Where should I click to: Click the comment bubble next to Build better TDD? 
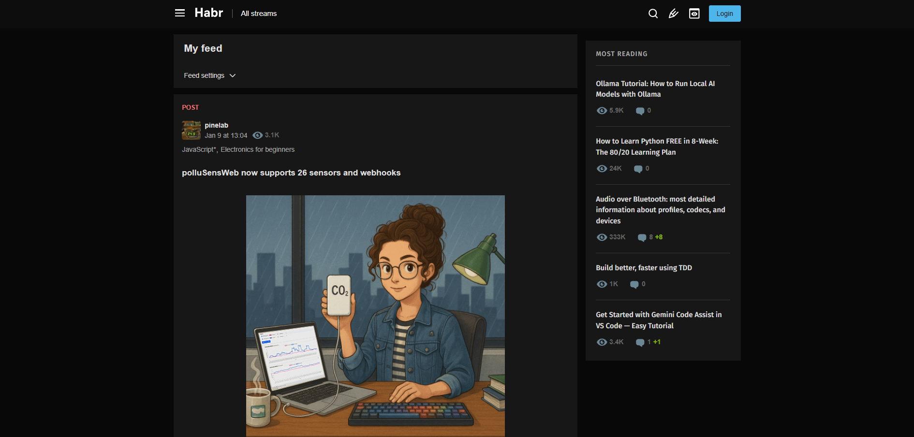[x=634, y=284]
